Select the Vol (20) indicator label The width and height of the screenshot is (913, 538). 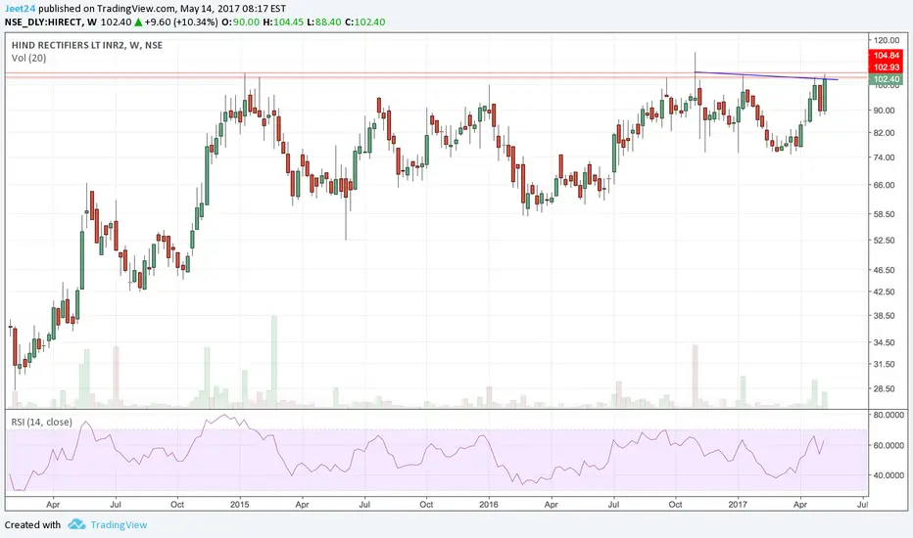28,58
